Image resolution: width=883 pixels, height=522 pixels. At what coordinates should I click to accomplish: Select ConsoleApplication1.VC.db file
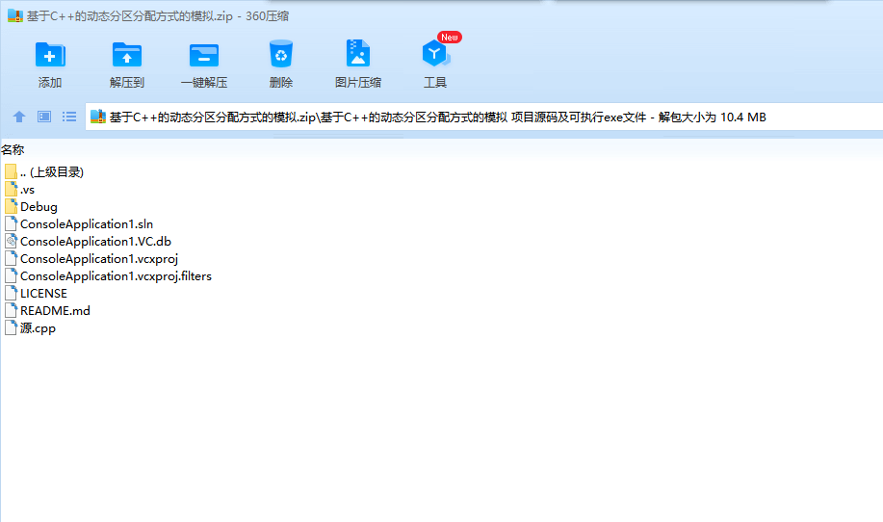pos(88,242)
